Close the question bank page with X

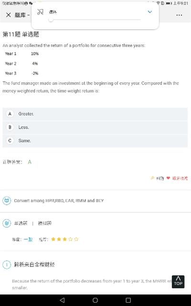pyautogui.click(x=9, y=15)
